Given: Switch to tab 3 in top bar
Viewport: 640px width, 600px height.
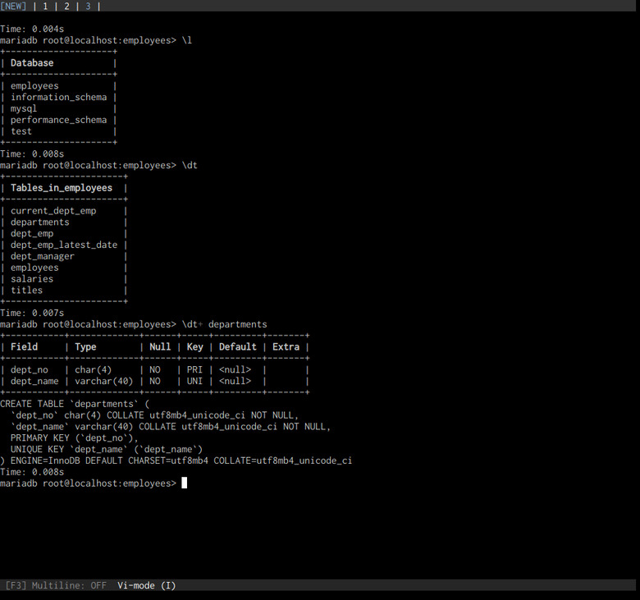Looking at the screenshot, I should (88, 6).
